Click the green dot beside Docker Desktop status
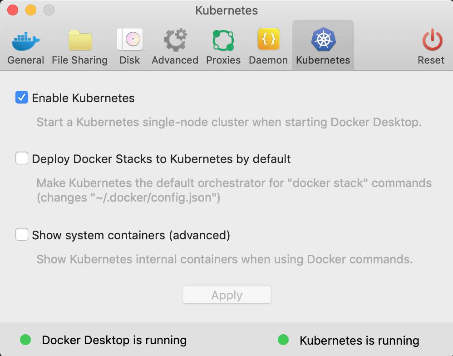 coord(26,339)
